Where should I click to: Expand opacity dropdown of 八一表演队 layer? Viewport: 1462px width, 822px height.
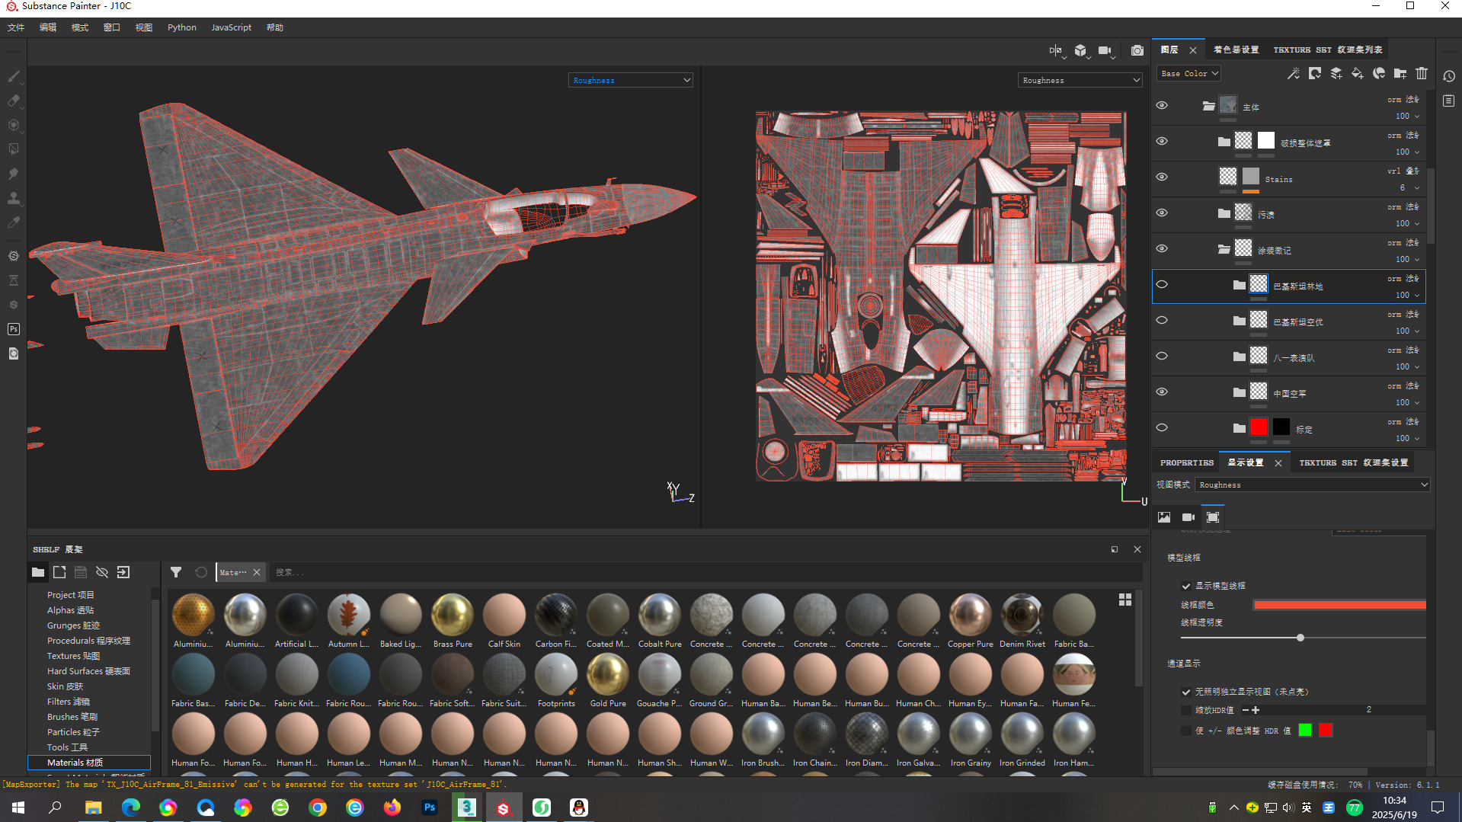point(1417,367)
